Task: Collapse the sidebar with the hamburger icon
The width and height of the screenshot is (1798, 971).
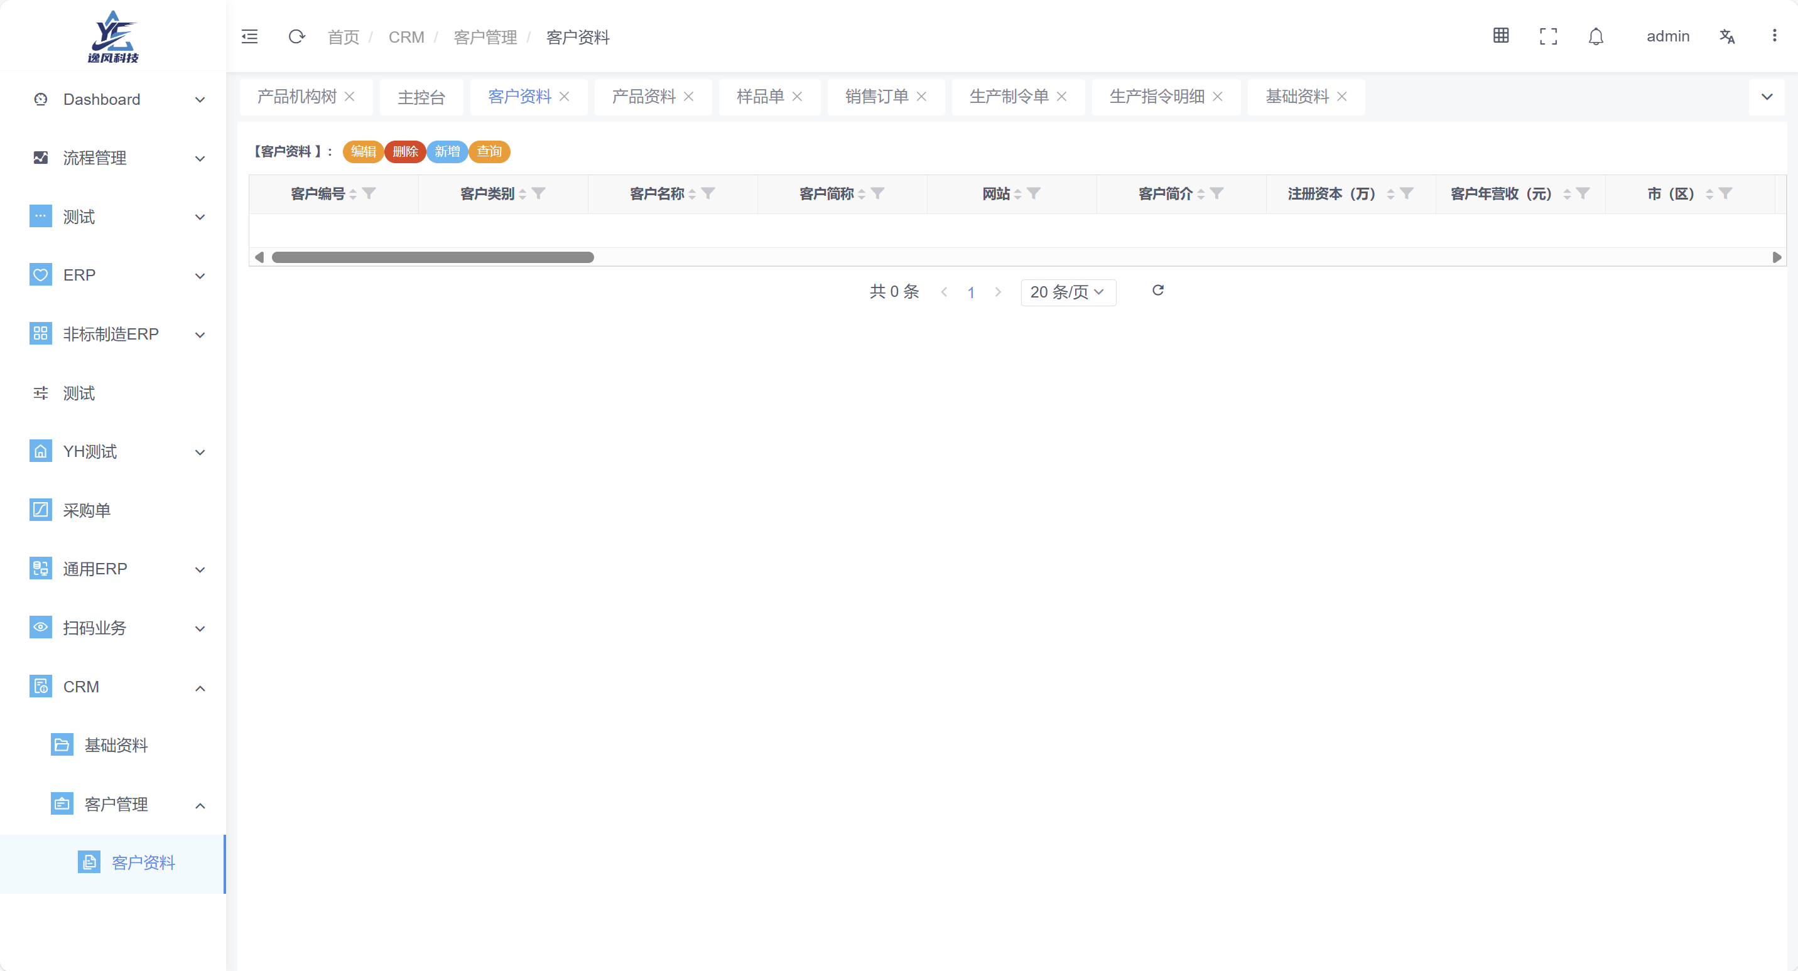Action: coord(249,36)
